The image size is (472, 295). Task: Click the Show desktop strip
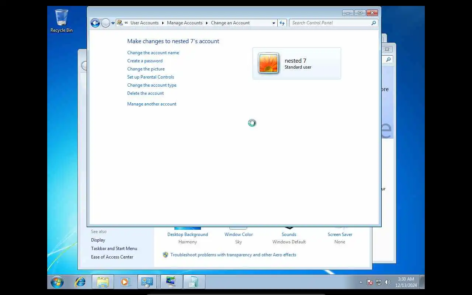422,282
